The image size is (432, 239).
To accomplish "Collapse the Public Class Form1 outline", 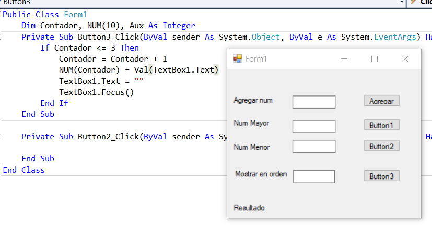I will (x=1, y=14).
